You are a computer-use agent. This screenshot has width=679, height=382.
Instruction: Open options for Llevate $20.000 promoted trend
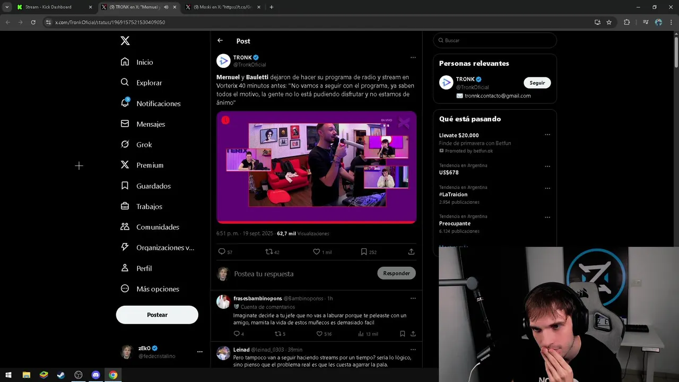[547, 135]
